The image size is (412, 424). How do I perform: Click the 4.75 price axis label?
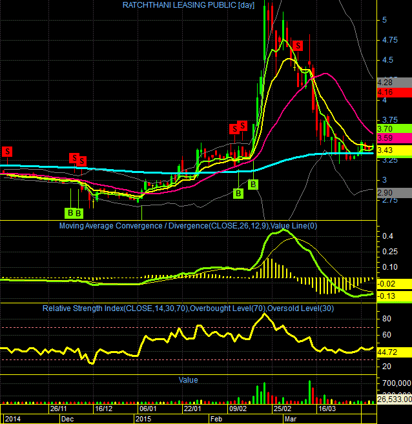click(390, 40)
